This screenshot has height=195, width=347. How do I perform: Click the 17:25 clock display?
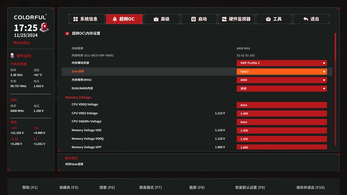coord(26,28)
